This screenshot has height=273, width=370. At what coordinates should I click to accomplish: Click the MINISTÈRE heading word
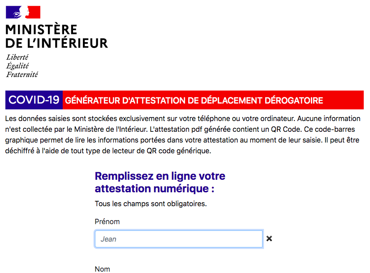point(41,30)
